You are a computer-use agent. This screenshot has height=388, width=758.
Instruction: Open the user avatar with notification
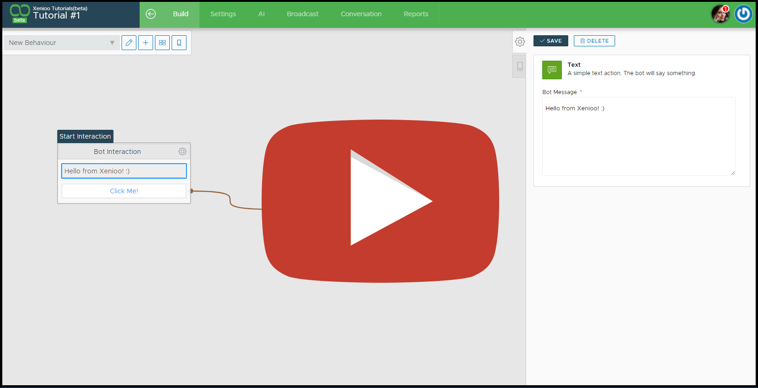tap(720, 14)
